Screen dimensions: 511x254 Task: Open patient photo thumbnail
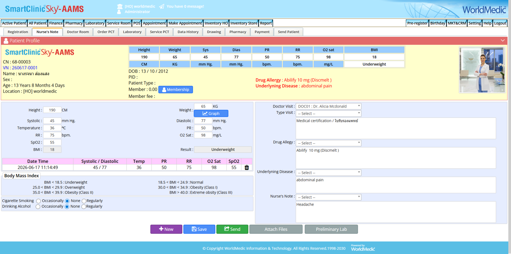[x=482, y=70]
